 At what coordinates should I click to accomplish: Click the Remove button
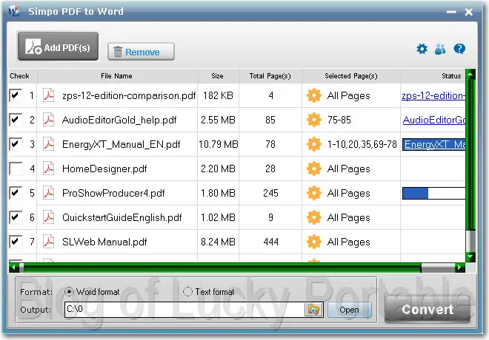pos(141,51)
